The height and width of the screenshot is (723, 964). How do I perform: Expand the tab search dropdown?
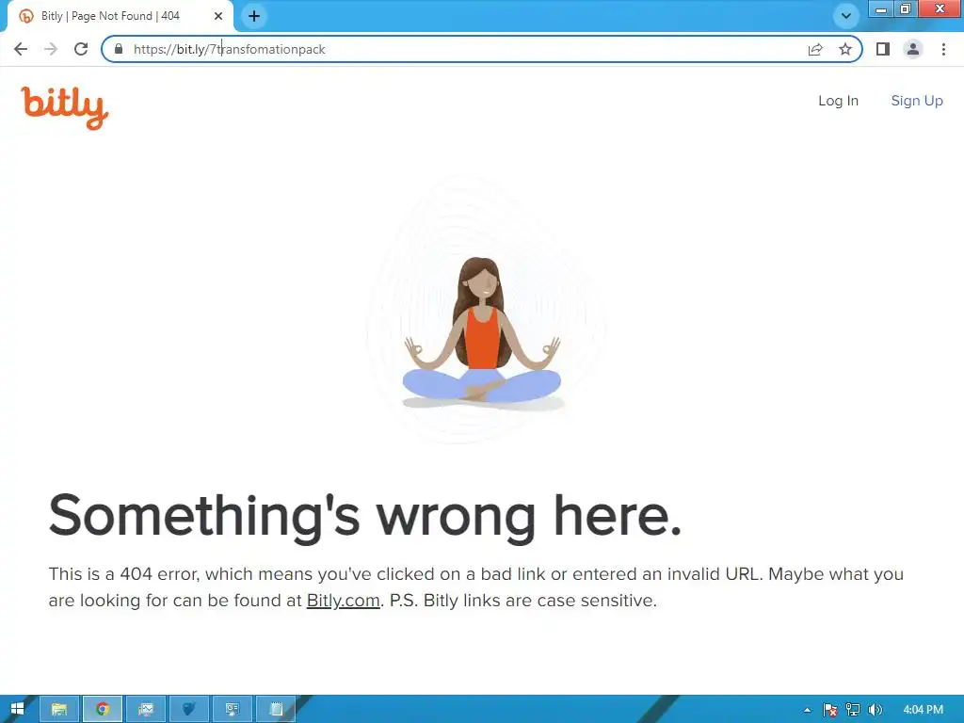[846, 16]
